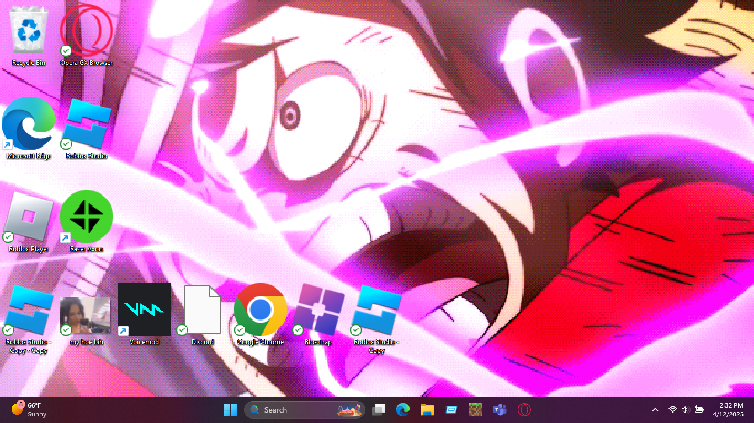Launch Opera GX from the taskbar

click(524, 410)
